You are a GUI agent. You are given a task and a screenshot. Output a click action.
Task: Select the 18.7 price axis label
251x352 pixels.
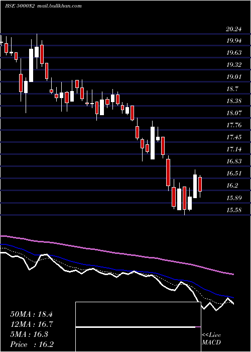pyautogui.click(x=232, y=89)
